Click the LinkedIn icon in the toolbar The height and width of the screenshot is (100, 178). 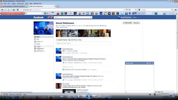(126, 13)
